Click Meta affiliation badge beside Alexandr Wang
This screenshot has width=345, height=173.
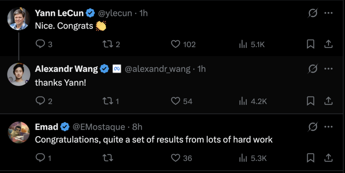coord(117,69)
